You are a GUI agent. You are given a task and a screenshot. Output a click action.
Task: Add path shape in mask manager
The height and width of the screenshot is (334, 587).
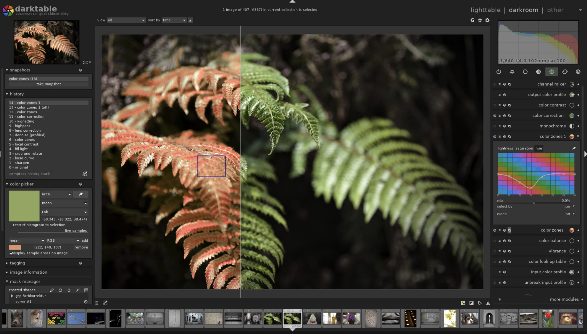[77, 290]
